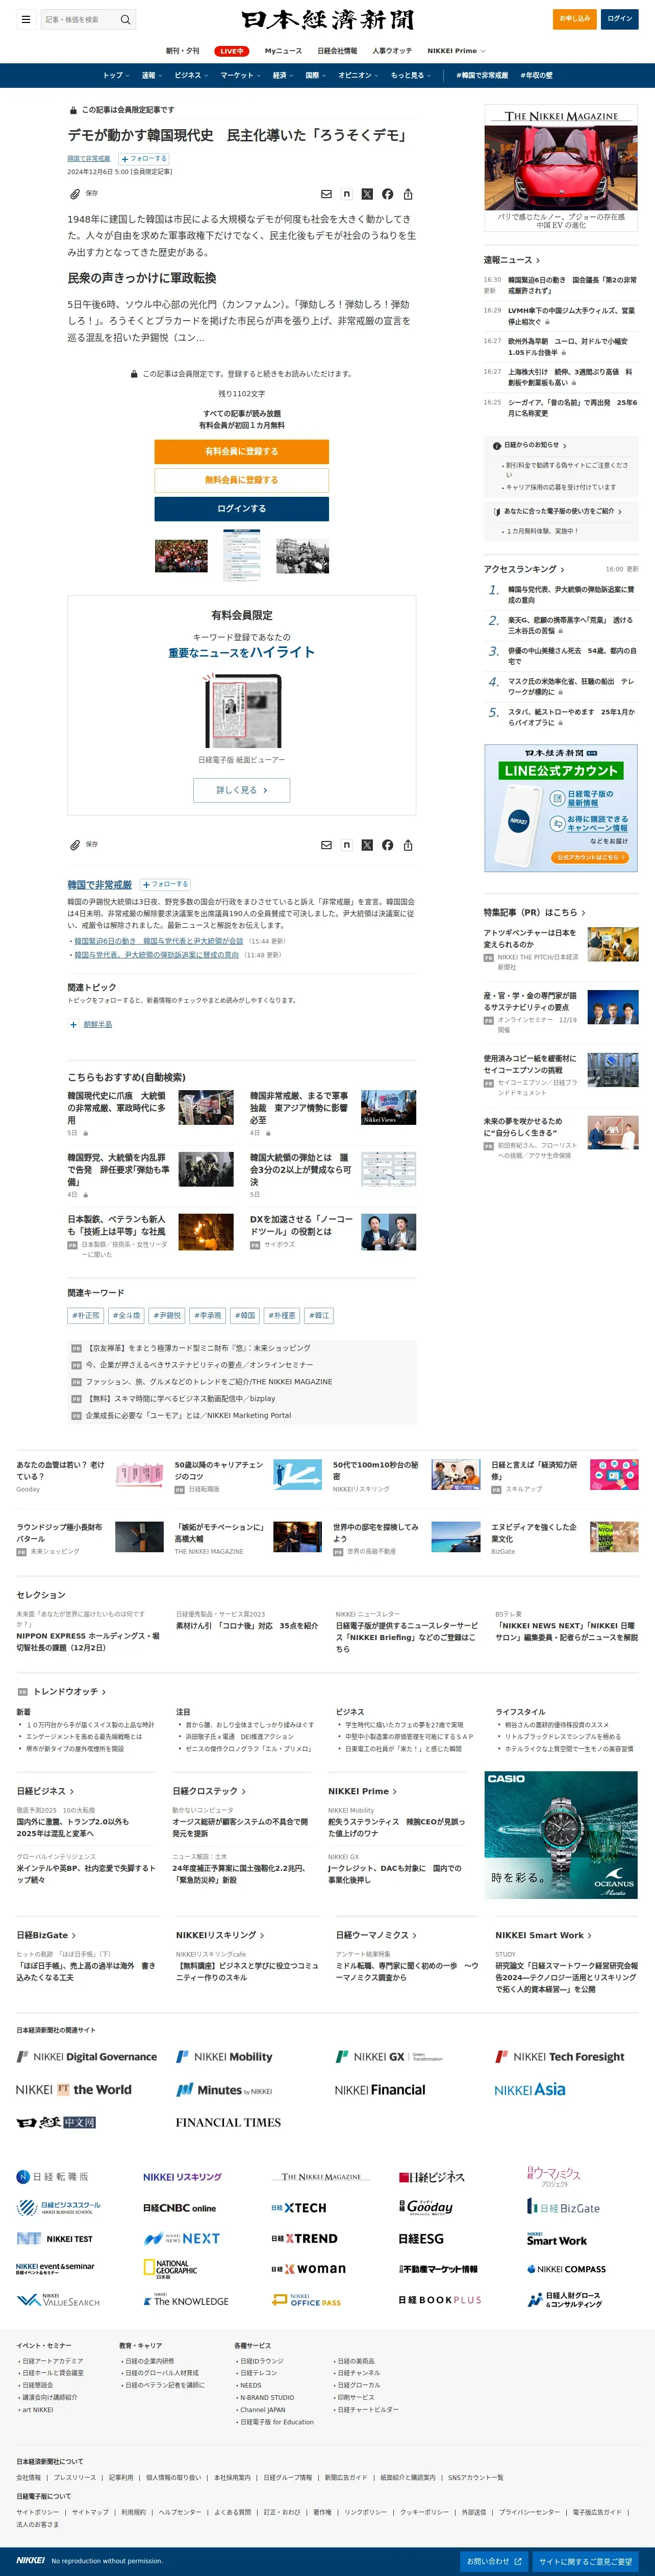
Task: Open Myニュース in the header
Action: [283, 50]
